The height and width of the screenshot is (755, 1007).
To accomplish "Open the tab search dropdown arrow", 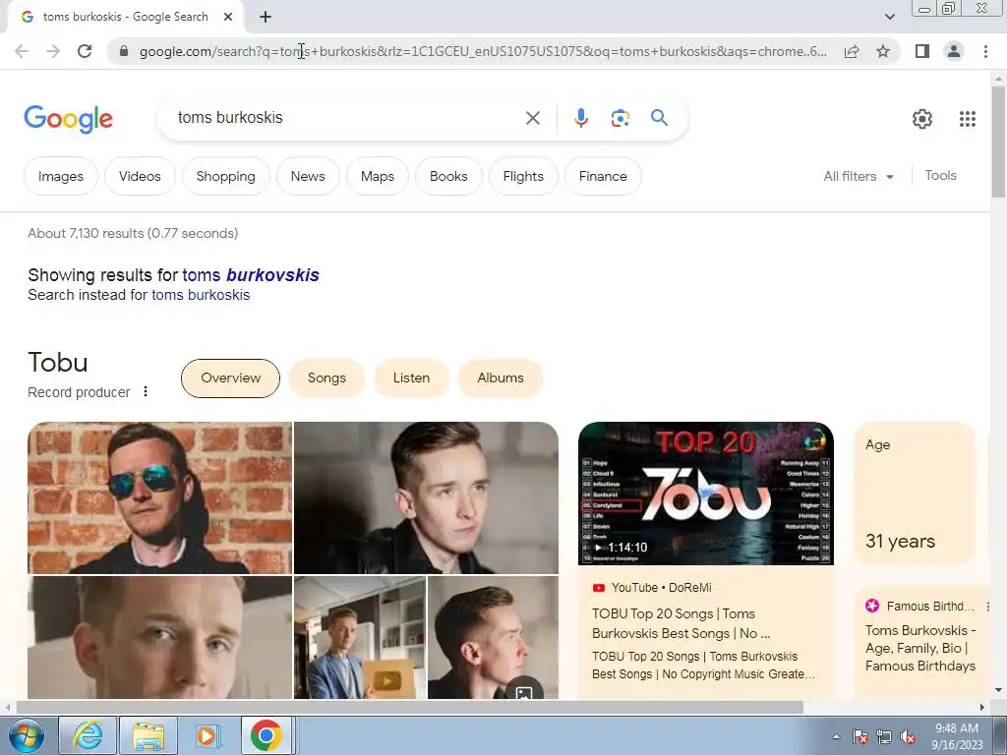I will click(889, 17).
